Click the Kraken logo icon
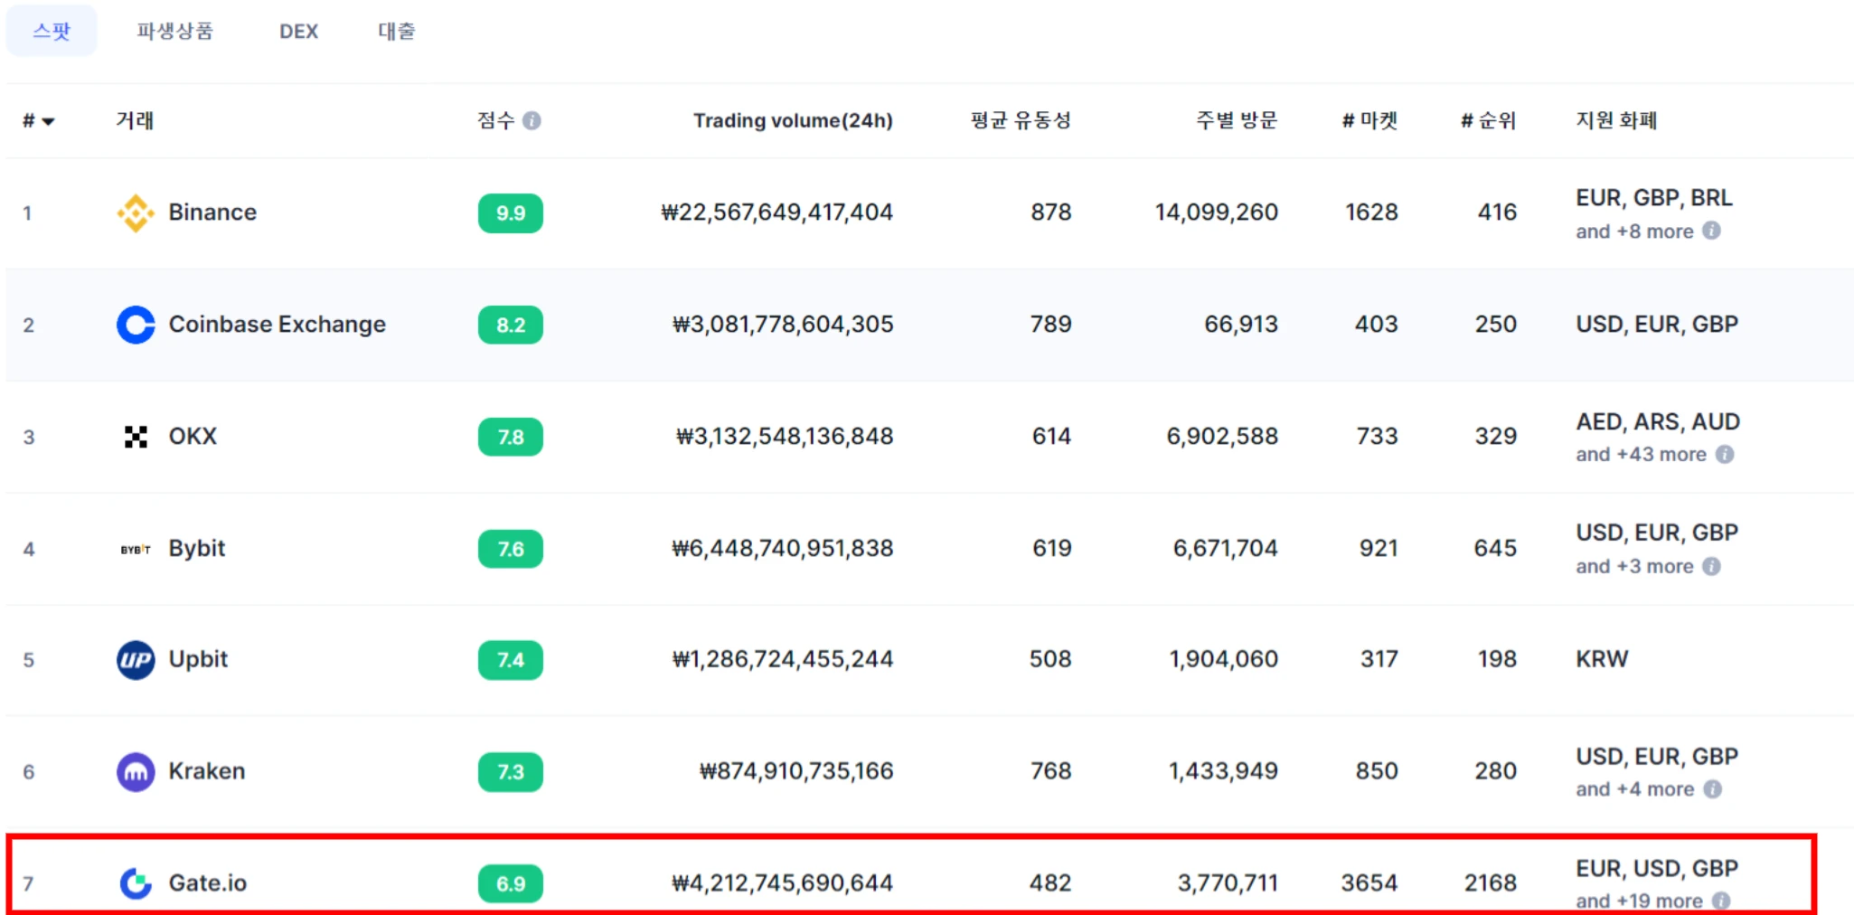This screenshot has width=1854, height=915. (x=136, y=772)
